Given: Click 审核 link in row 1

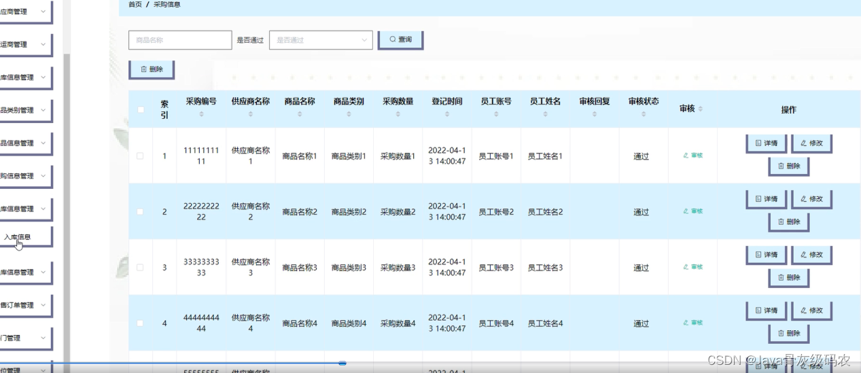Looking at the screenshot, I should [x=692, y=156].
